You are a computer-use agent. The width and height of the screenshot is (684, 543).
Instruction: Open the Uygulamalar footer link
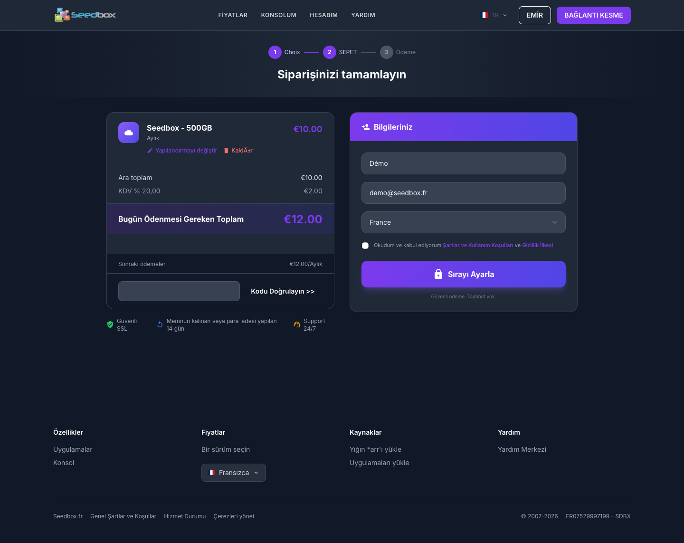[x=73, y=449]
